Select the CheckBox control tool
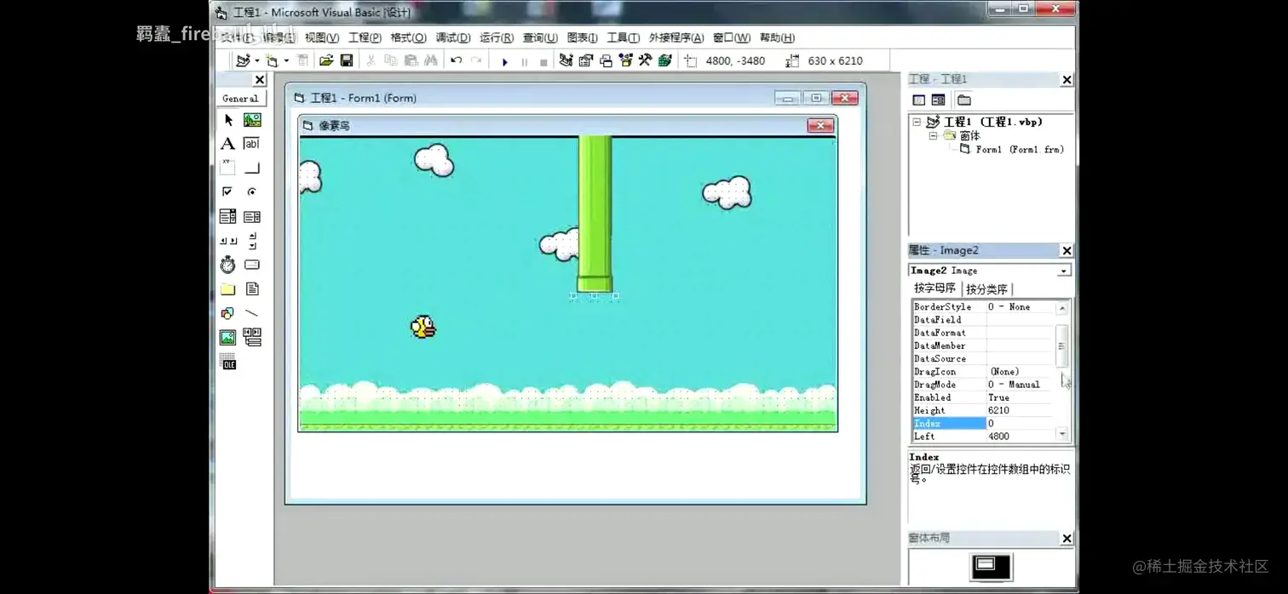1288x594 pixels. [x=228, y=192]
